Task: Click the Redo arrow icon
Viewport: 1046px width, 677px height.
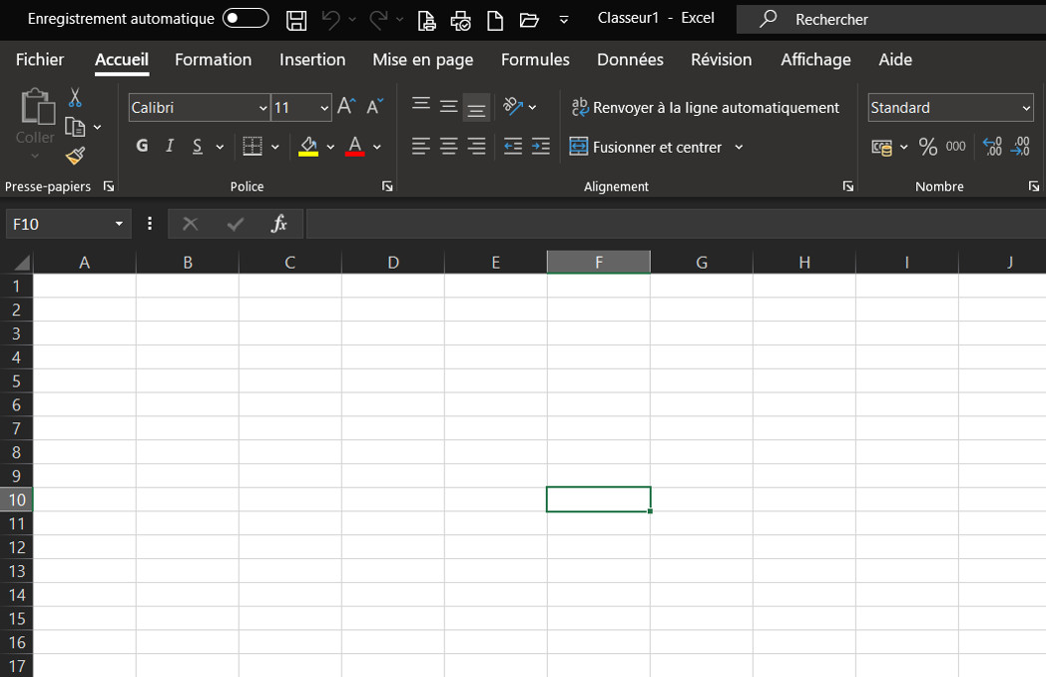Action: click(379, 19)
